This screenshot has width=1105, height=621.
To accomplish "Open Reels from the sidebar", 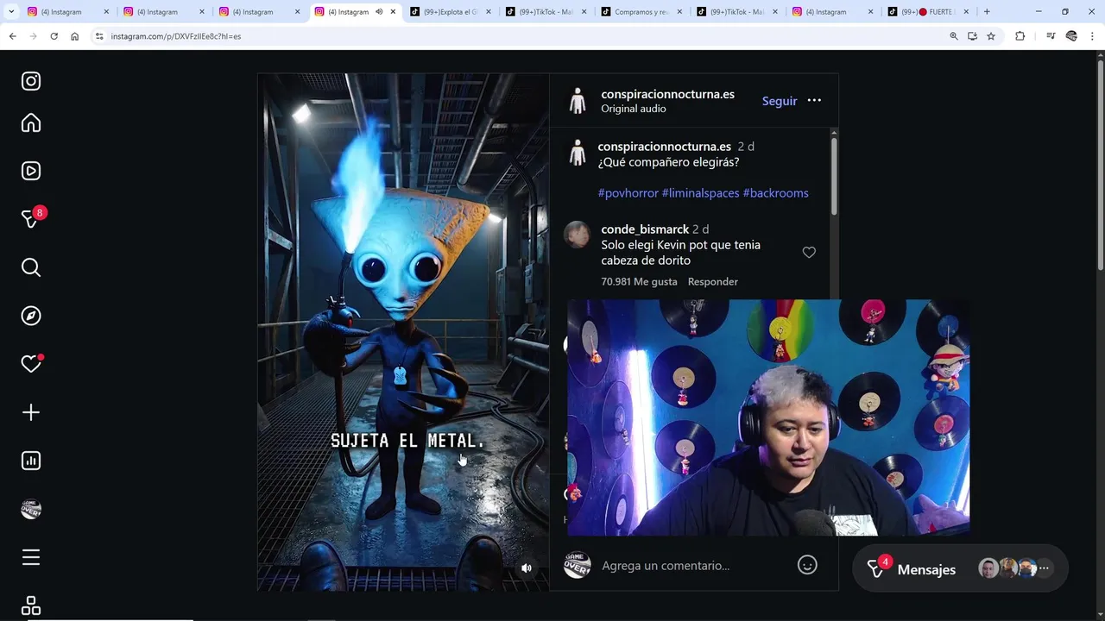I will click(x=31, y=171).
